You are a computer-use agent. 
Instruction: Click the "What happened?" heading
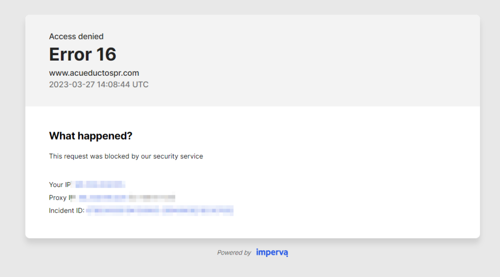[90, 136]
